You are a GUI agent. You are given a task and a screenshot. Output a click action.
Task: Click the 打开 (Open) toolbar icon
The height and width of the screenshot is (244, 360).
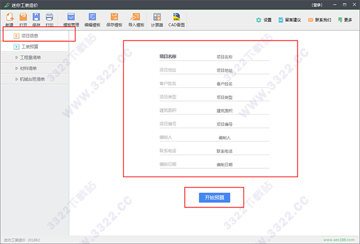tap(23, 17)
